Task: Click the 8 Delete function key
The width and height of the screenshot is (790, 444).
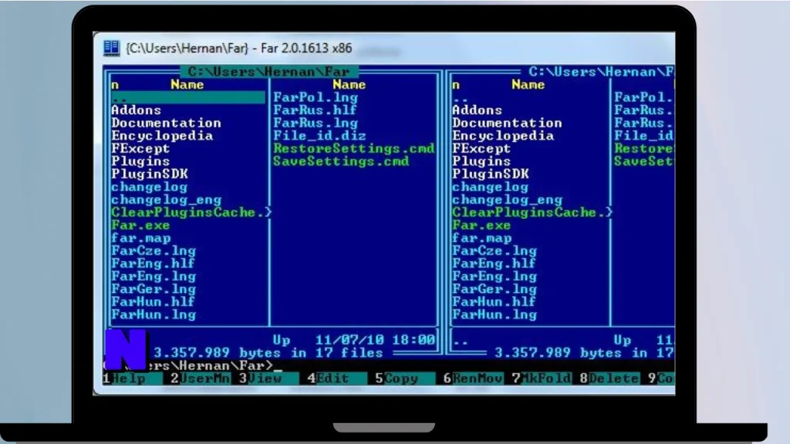Action: click(x=609, y=378)
